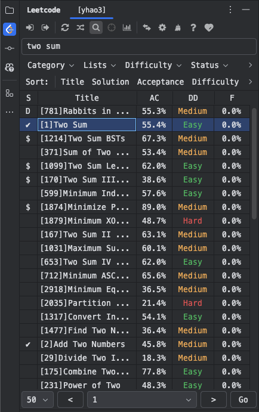Select the [1]Two Sum problem
Screen dimensions: 259x412
[87, 125]
